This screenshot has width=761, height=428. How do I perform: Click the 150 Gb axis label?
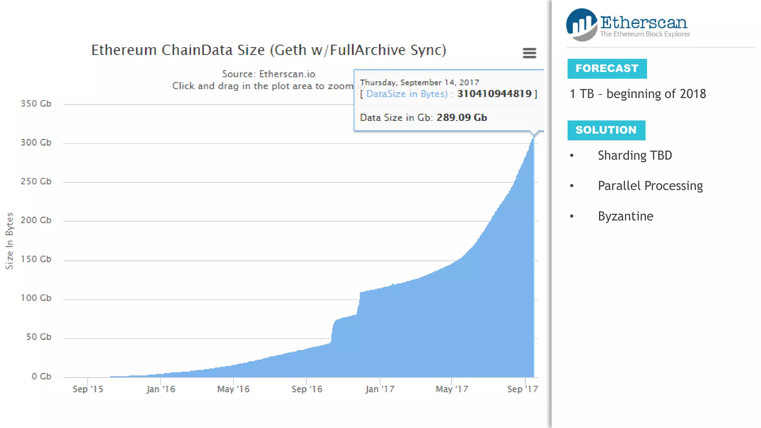(36, 259)
